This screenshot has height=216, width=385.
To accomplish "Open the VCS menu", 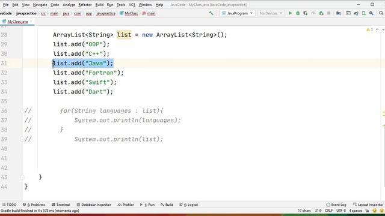I will click(x=132, y=5).
